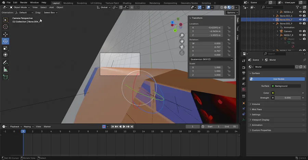Toggle viewport gizmos display

point(200,7)
